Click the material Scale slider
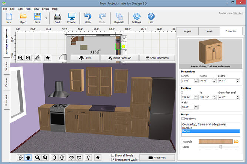The width and height of the screenshot is (247, 164). pos(220,147)
